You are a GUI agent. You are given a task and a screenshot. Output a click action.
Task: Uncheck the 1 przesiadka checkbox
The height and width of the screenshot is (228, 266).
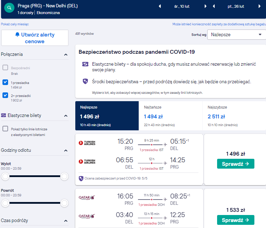point(5,82)
